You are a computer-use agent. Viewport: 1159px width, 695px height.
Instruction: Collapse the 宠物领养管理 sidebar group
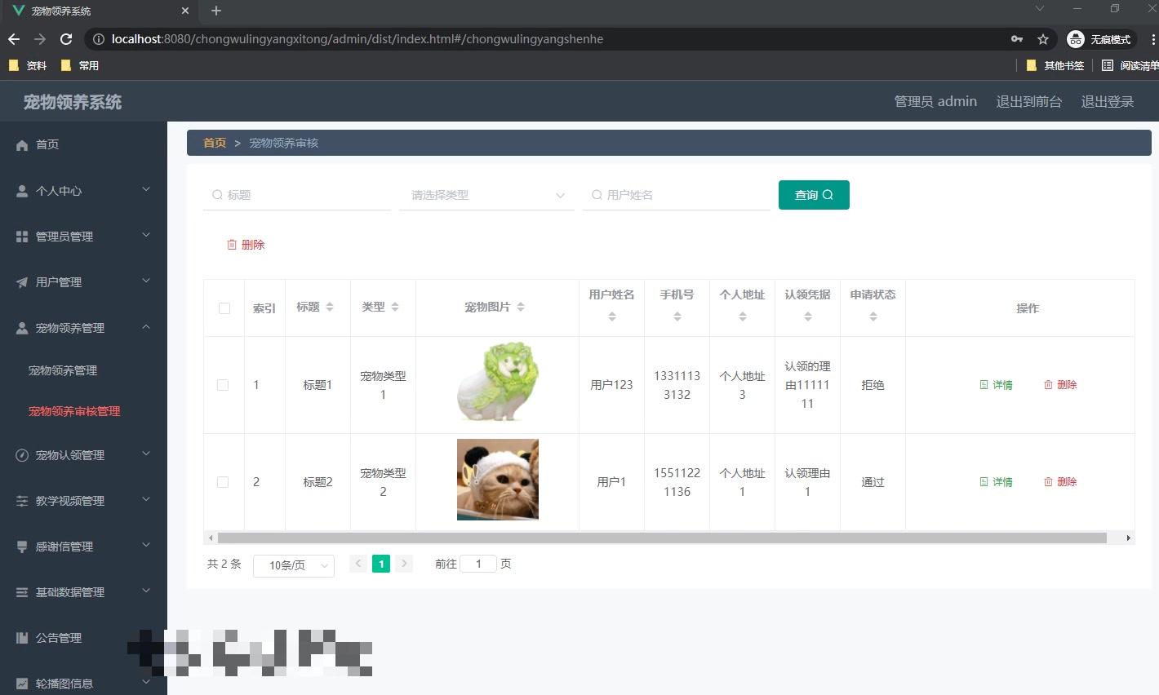[x=146, y=327]
